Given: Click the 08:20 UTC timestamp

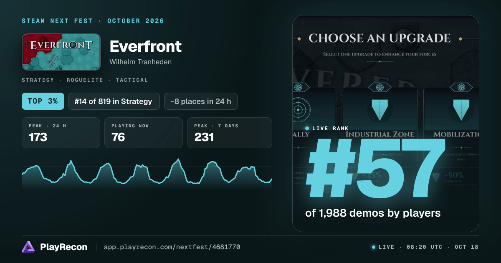Looking at the screenshot, I should [425, 247].
